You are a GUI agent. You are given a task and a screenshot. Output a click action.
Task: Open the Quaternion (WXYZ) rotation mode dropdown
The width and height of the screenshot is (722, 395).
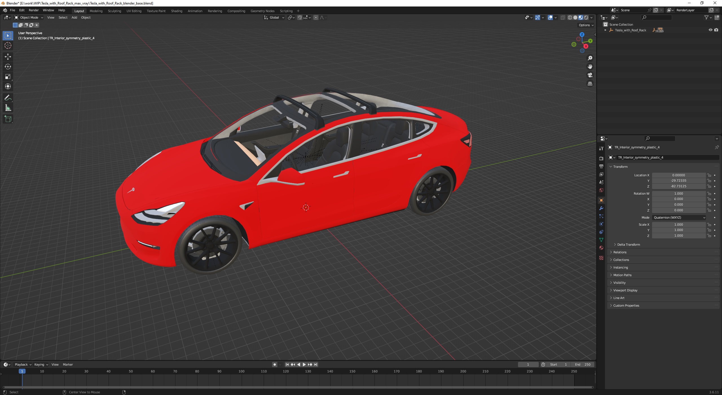[x=679, y=218]
